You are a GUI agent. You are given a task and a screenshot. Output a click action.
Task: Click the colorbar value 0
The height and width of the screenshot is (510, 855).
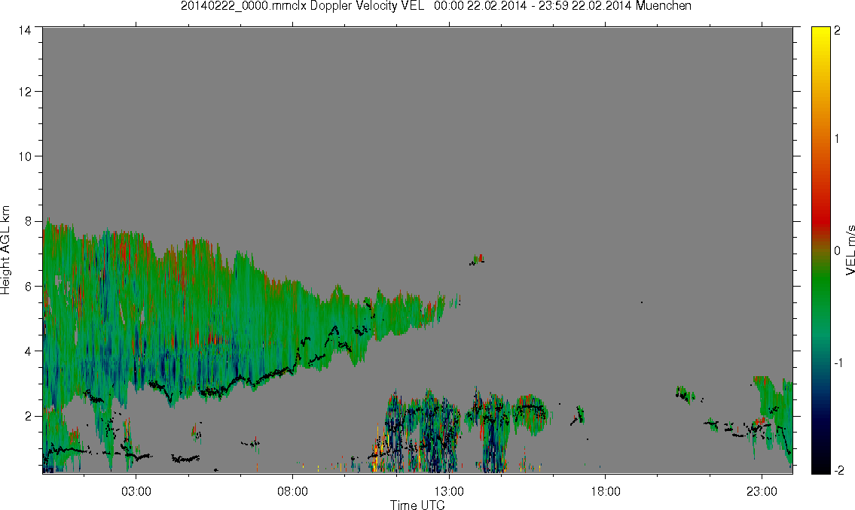[x=838, y=251]
